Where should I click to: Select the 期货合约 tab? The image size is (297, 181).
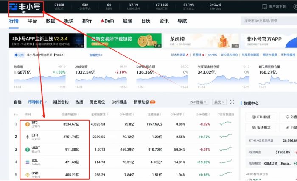(61, 102)
